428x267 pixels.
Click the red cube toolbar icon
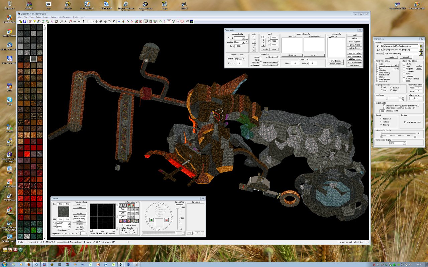click(182, 21)
